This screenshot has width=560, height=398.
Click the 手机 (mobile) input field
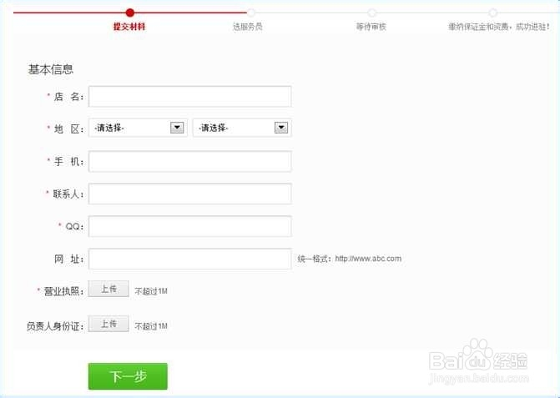pos(189,161)
